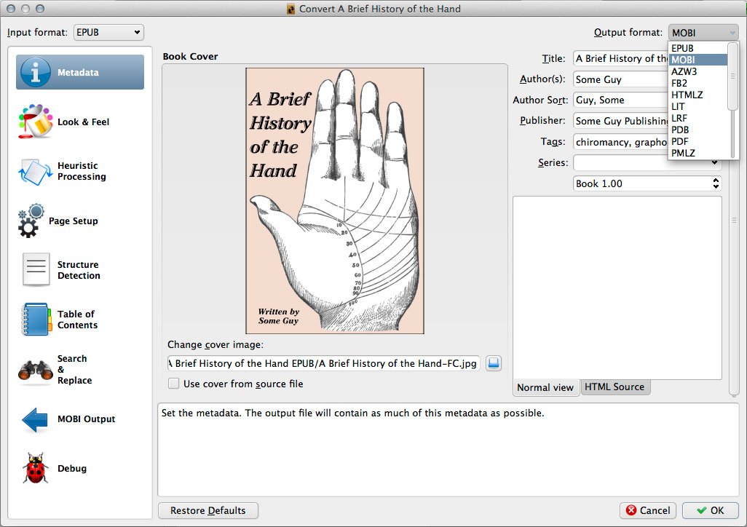Open Heuristic Processing settings

click(79, 171)
